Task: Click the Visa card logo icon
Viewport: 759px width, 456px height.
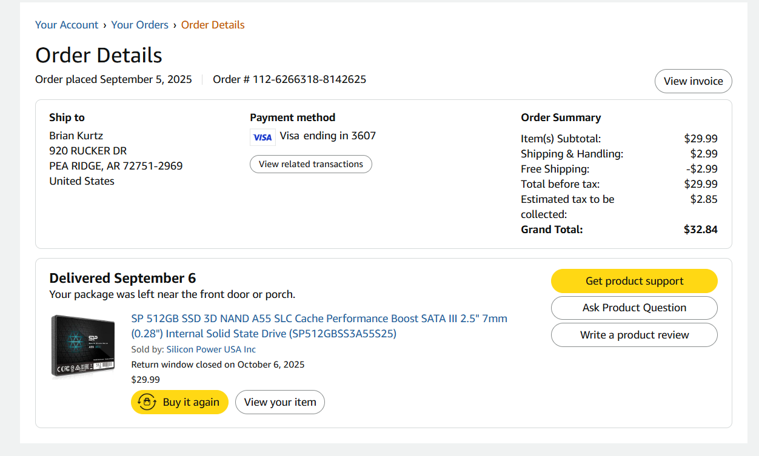Action: tap(262, 137)
